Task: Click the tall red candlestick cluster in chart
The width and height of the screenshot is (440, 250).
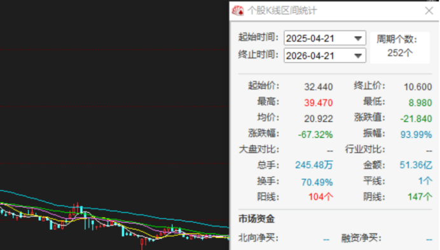Action: 76,210
